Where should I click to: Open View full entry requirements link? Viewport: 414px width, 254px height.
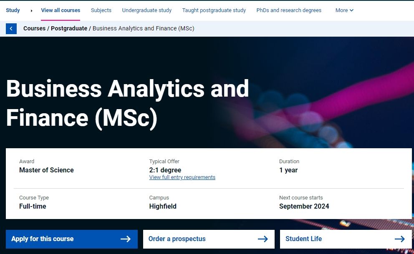point(182,177)
